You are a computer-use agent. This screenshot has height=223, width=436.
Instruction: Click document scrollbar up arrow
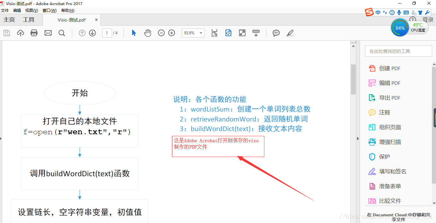(353, 46)
